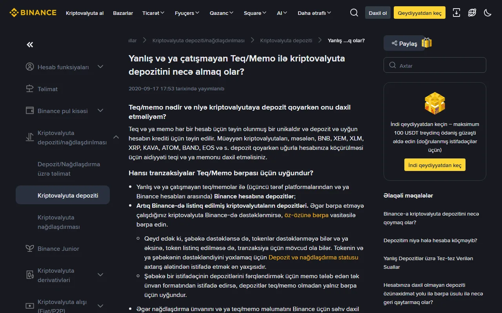Viewport: 502px width, 313px height.
Task: Expand Hesab funksiyaları section
Action: point(100,67)
